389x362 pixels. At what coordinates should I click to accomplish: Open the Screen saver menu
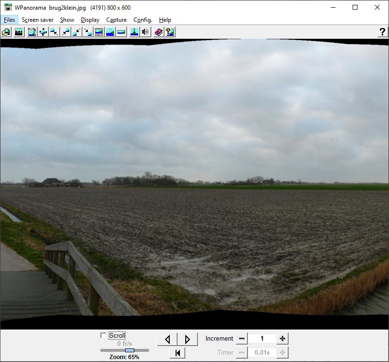(x=37, y=20)
